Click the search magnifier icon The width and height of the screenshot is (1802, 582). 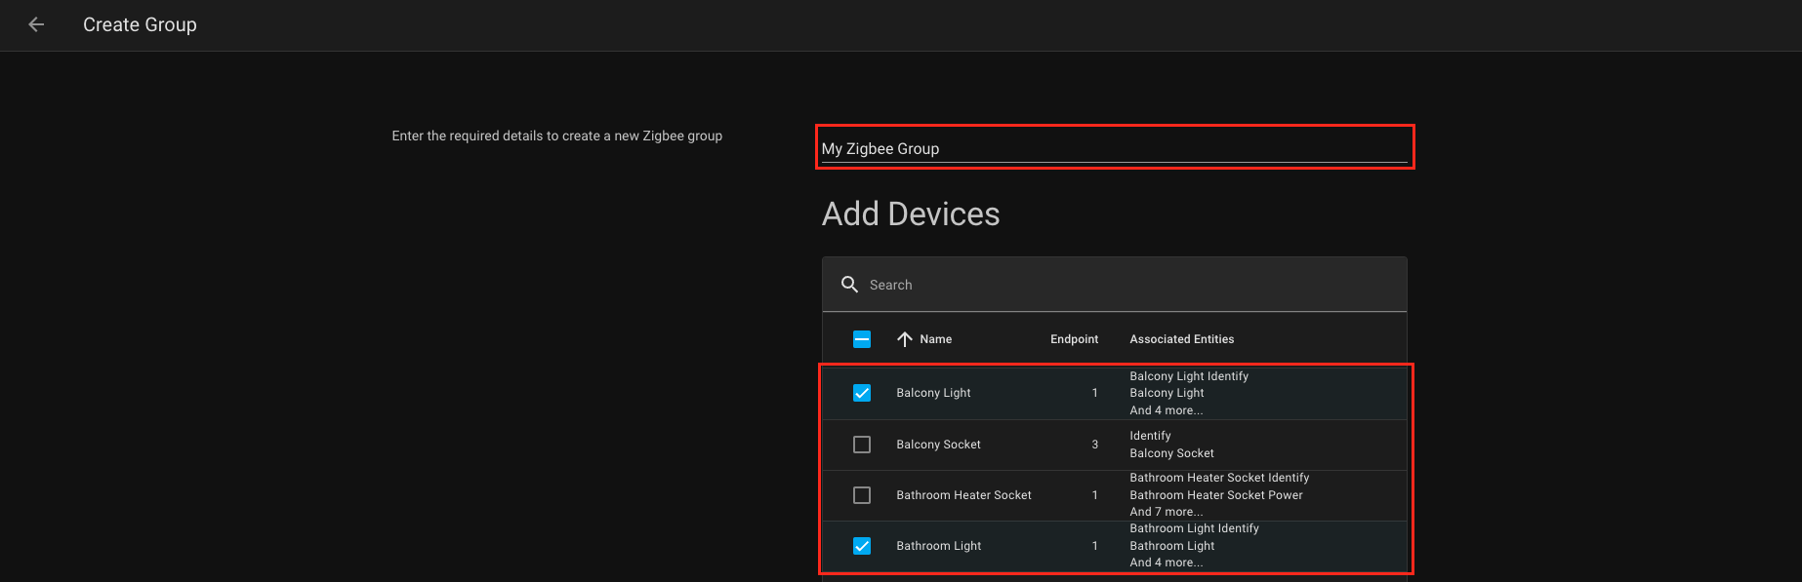pyautogui.click(x=849, y=285)
